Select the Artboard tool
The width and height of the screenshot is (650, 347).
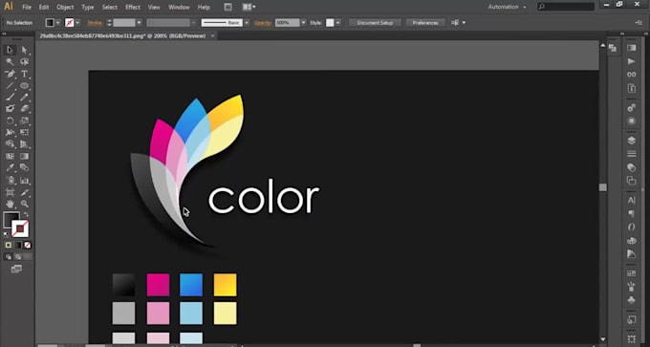click(10, 192)
